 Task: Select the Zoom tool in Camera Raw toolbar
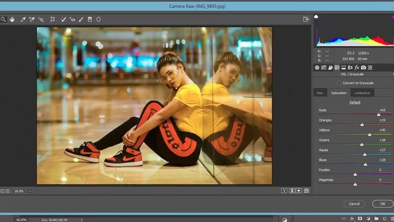(3, 19)
